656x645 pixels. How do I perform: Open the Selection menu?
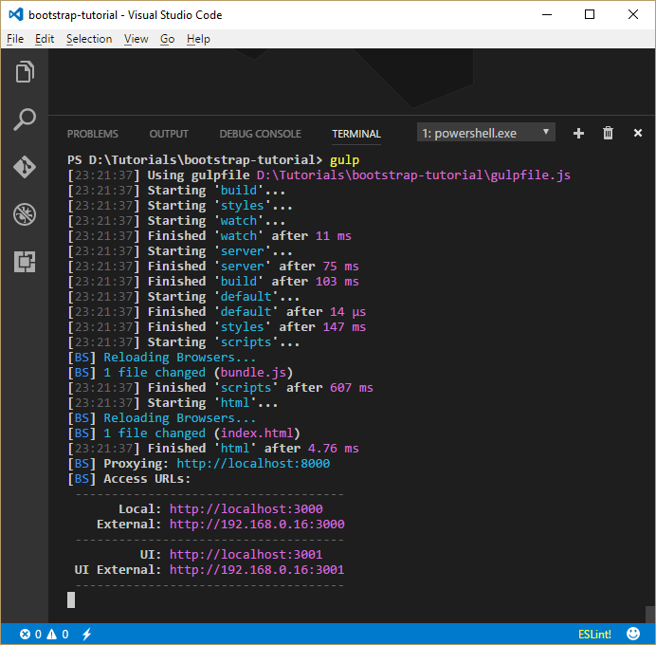click(89, 39)
